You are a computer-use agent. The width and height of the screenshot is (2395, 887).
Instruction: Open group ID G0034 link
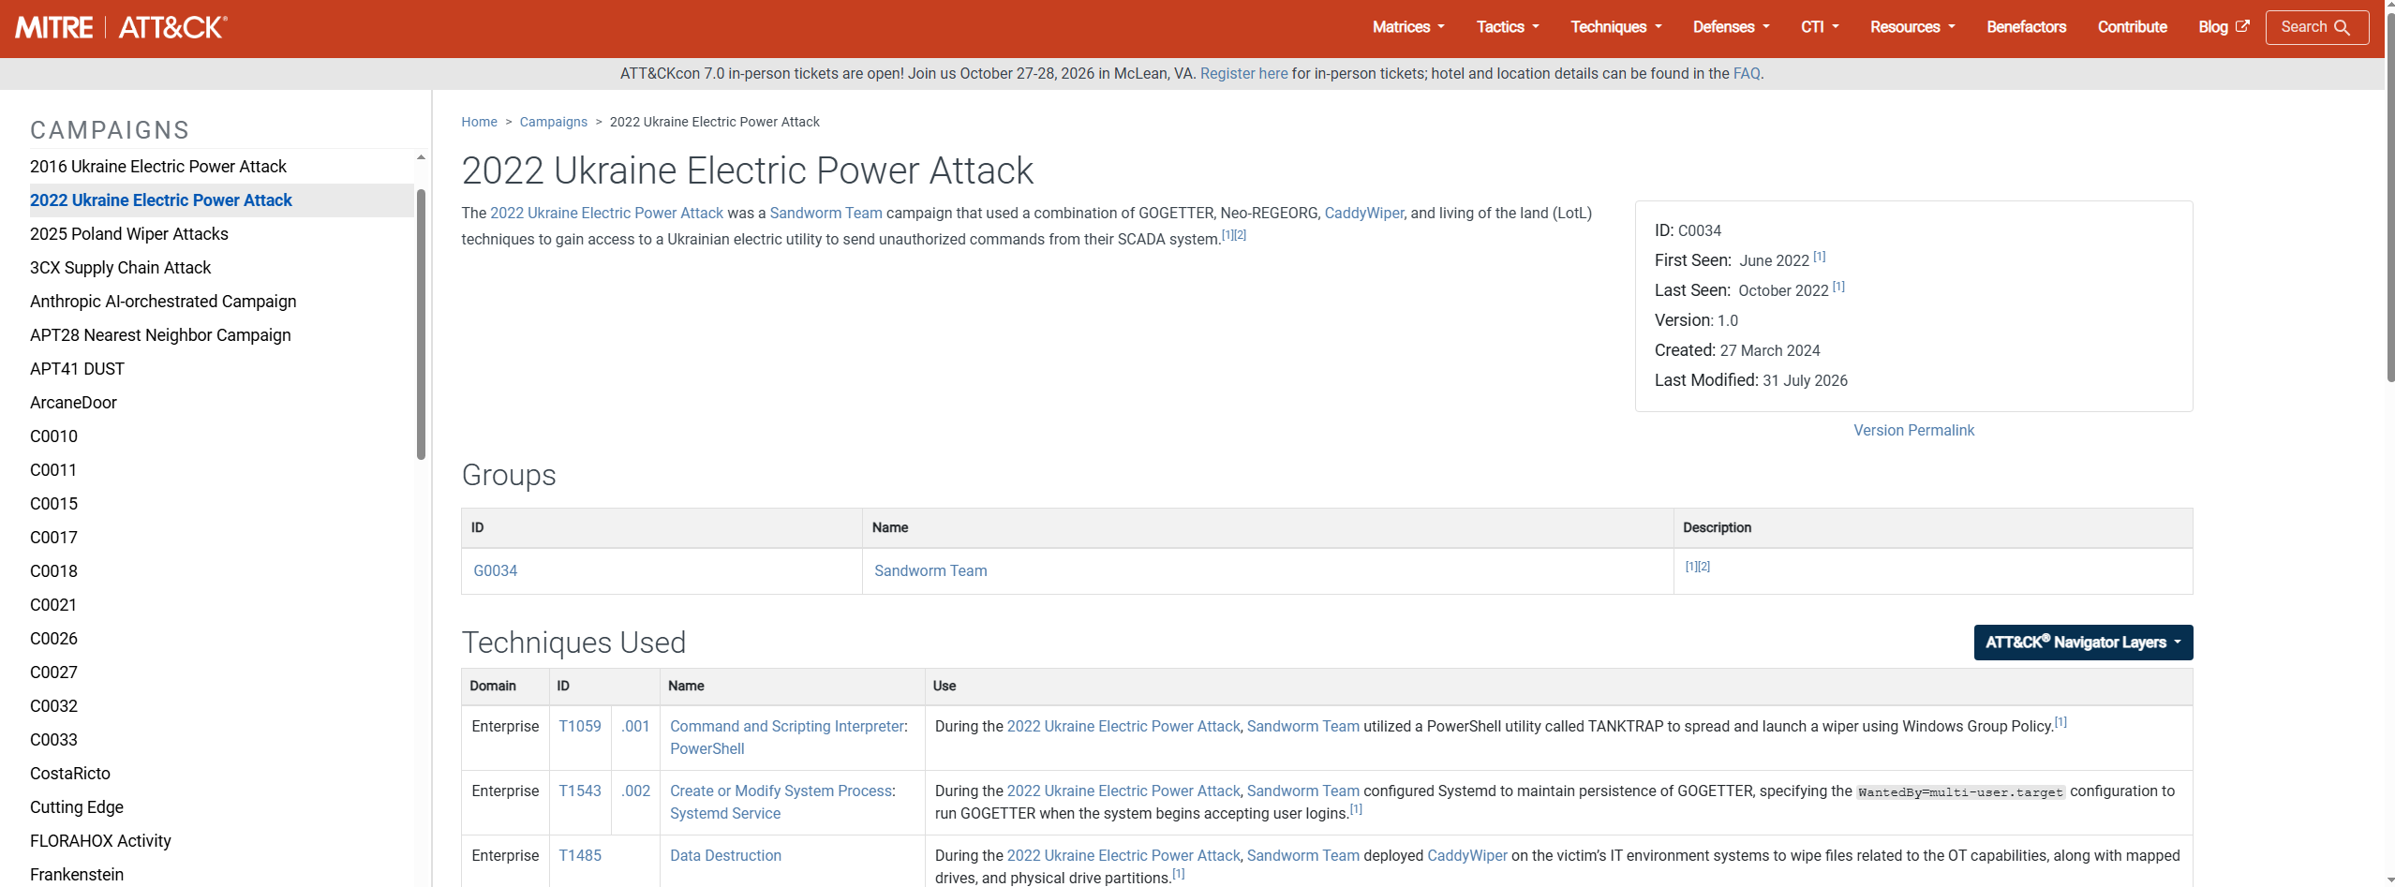tap(495, 571)
